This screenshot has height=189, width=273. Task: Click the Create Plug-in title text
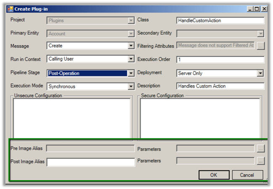coord(31,9)
